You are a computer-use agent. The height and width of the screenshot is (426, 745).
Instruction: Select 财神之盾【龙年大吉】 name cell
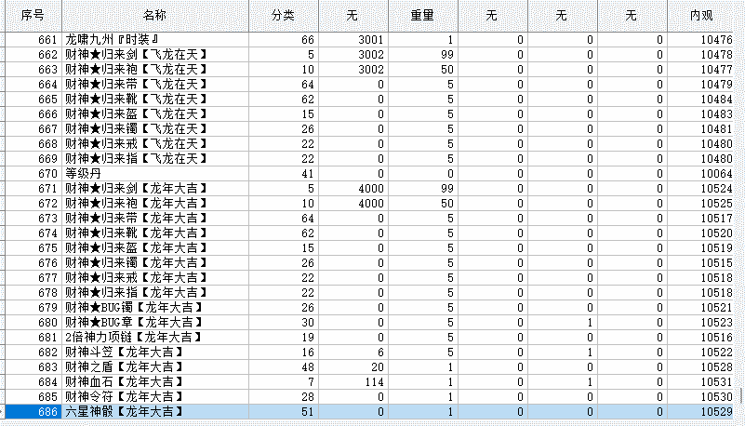(155, 367)
